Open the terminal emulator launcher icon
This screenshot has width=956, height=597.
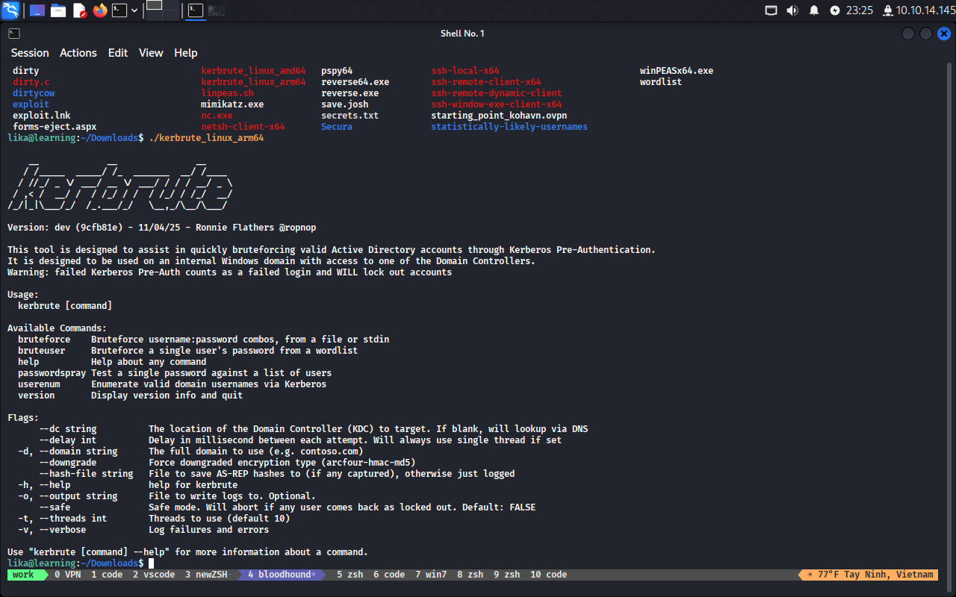point(119,10)
